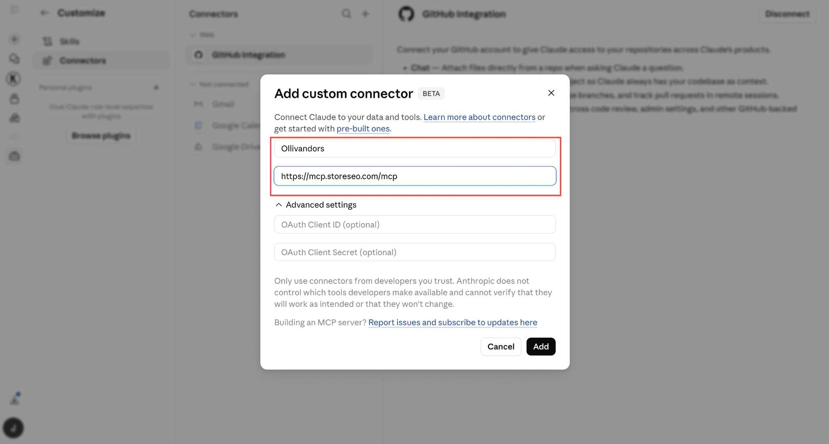
Task: Open chats icon in left rail
Action: (15, 59)
